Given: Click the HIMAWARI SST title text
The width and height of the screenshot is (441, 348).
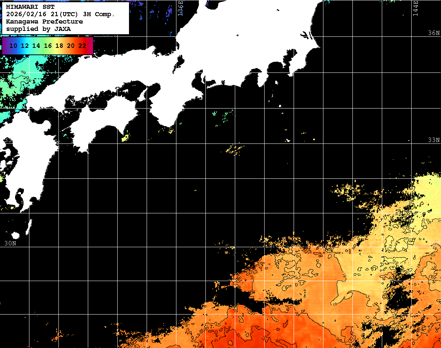Looking at the screenshot, I should (x=30, y=7).
